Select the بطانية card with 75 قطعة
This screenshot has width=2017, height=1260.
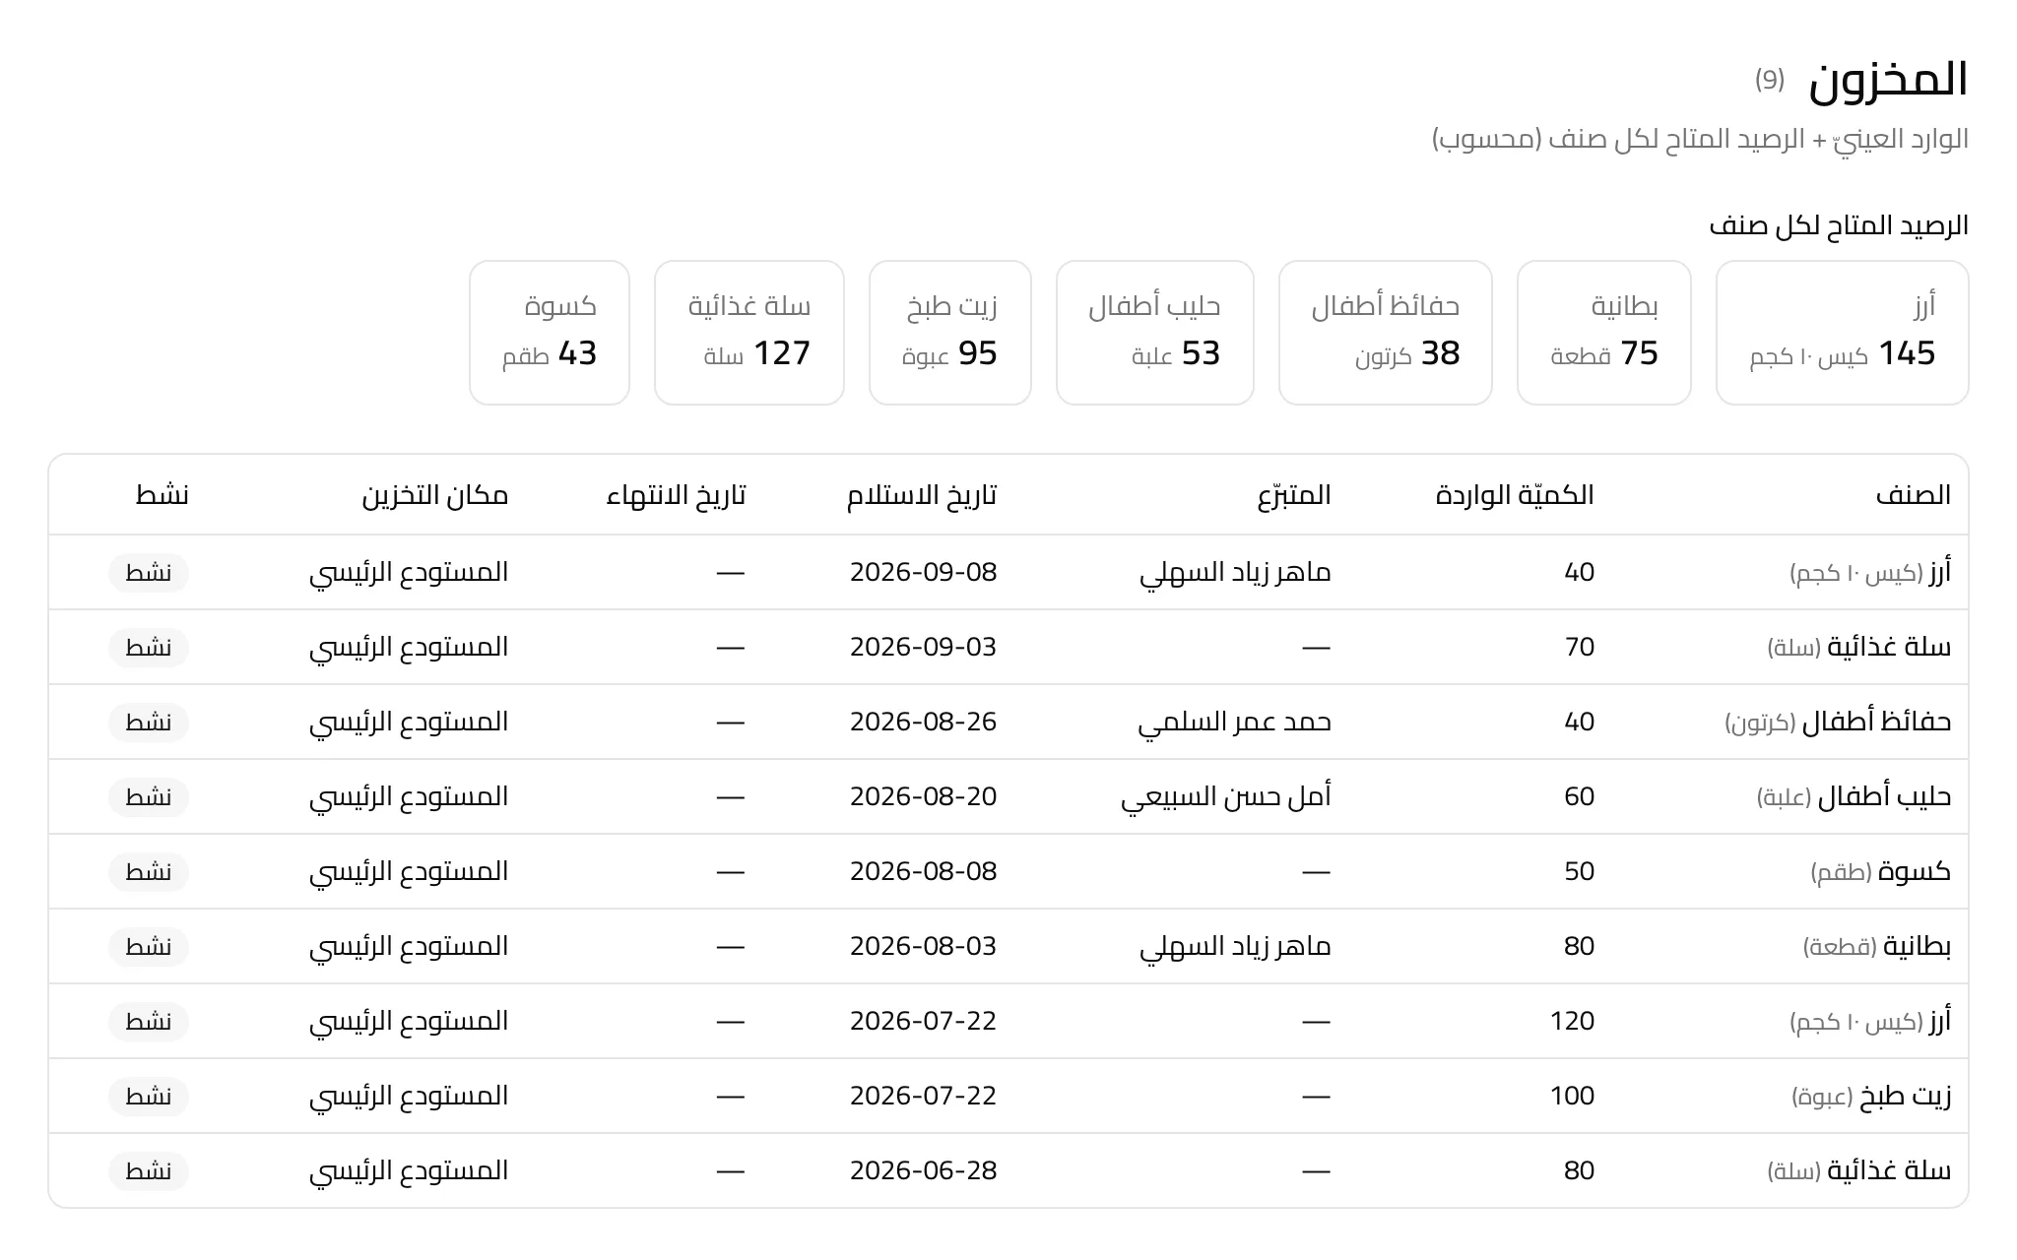tap(1604, 333)
